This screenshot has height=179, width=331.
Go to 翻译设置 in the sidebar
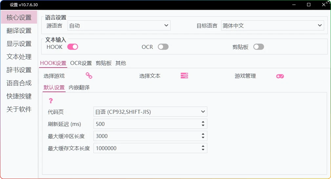(19, 30)
